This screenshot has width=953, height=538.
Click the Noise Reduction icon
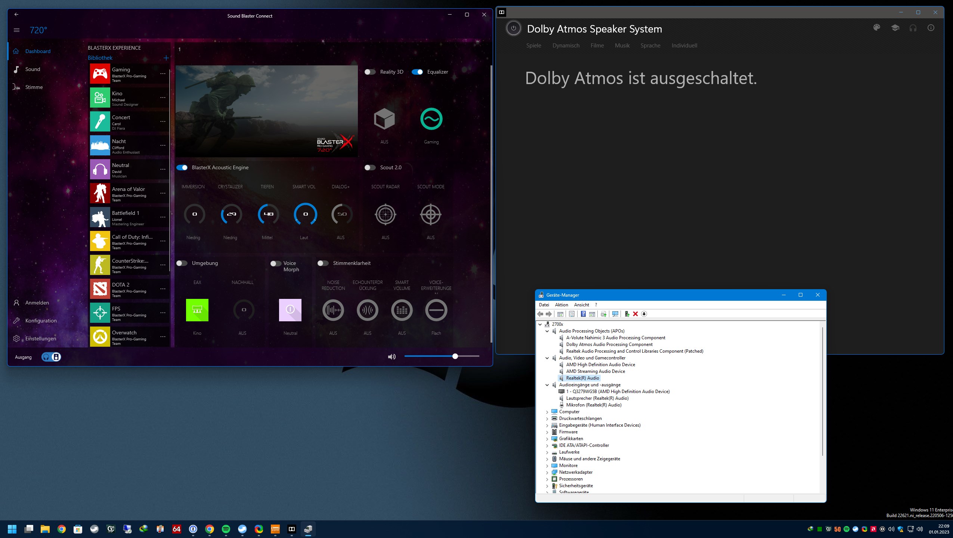click(333, 310)
